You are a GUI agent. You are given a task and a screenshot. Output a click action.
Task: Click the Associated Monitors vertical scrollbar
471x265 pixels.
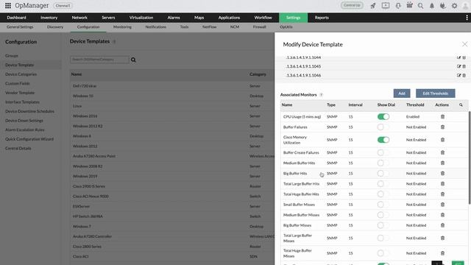tap(470, 158)
